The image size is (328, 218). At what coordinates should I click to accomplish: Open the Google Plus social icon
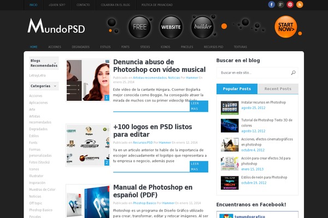281,4
